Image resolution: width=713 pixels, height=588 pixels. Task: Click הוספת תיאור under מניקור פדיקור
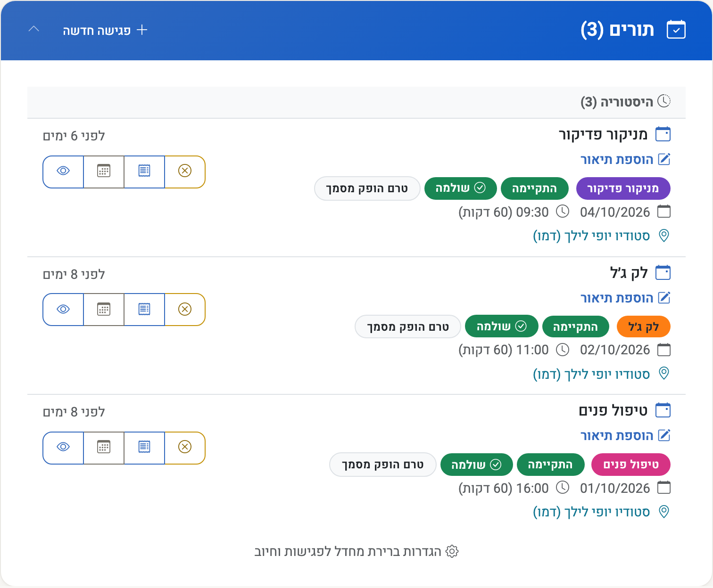[625, 160]
